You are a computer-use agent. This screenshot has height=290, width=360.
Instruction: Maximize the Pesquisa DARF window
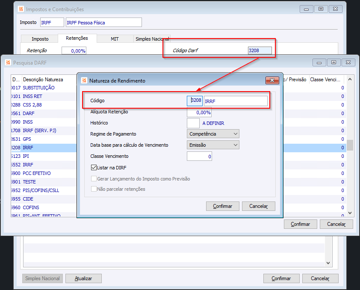tap(333, 62)
